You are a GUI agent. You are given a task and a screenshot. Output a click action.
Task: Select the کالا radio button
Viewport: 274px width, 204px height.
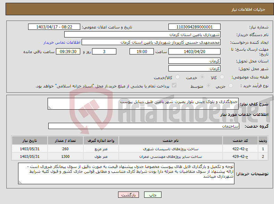tap(222, 77)
